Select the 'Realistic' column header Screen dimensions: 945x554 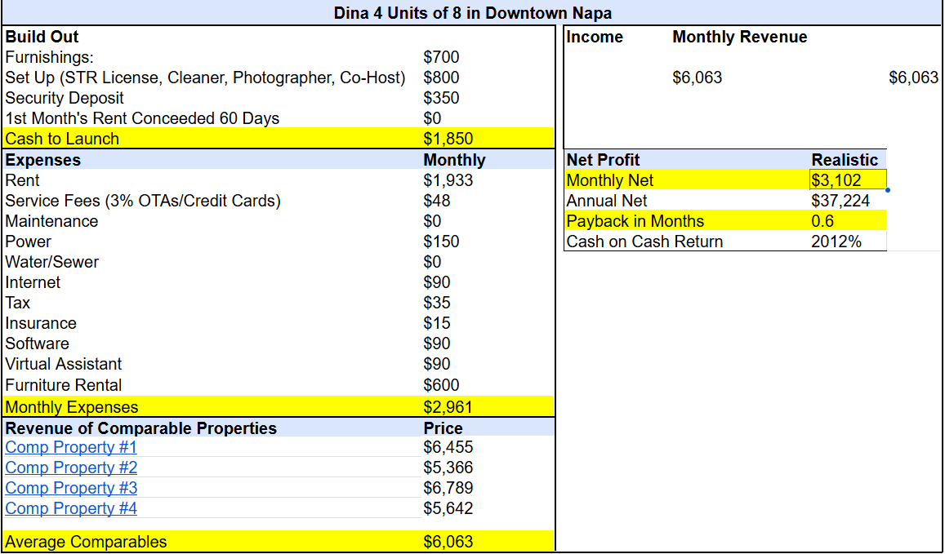(x=845, y=160)
